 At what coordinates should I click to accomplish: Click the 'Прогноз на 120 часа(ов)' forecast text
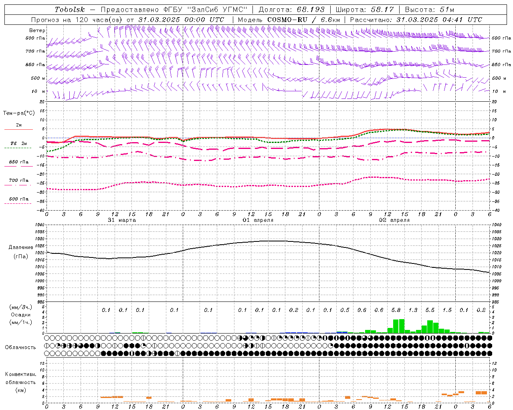(x=77, y=20)
